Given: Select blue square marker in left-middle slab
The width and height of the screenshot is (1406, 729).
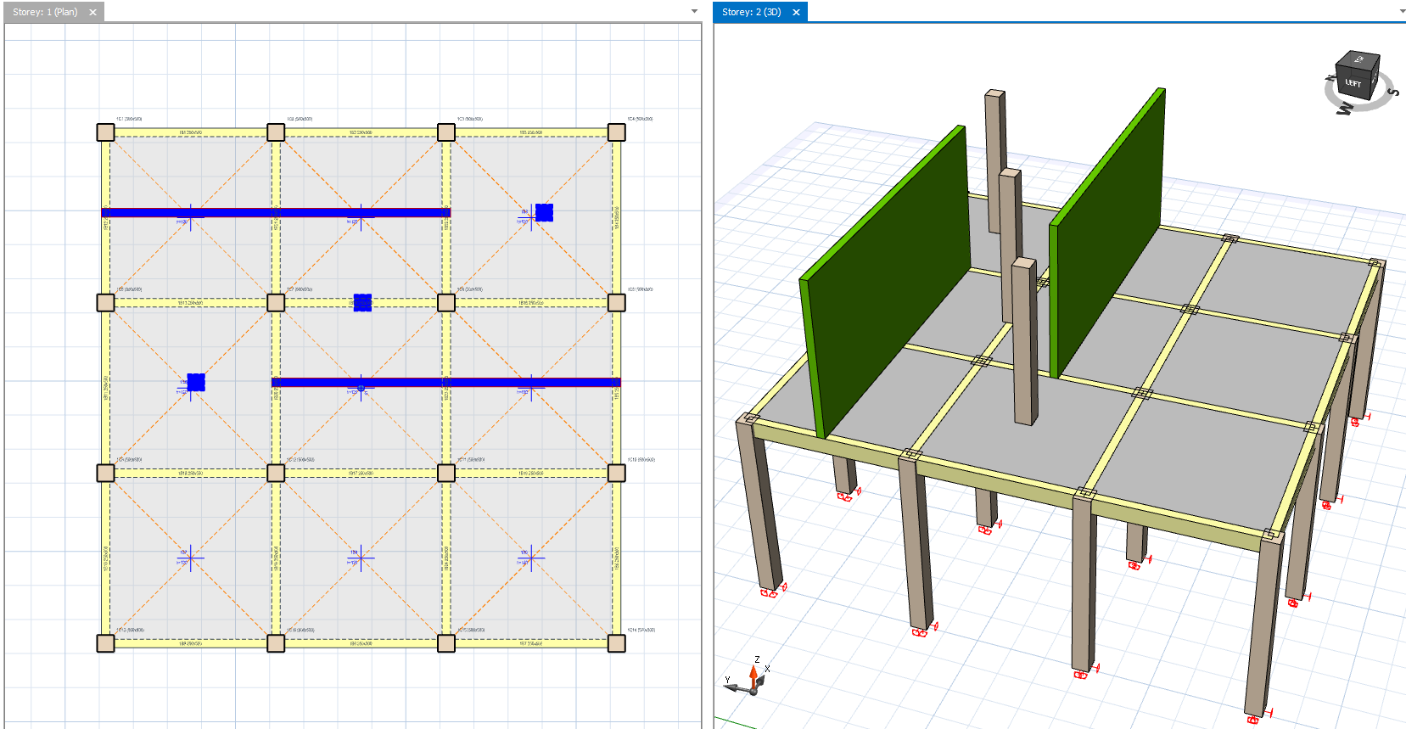Looking at the screenshot, I should click(196, 382).
